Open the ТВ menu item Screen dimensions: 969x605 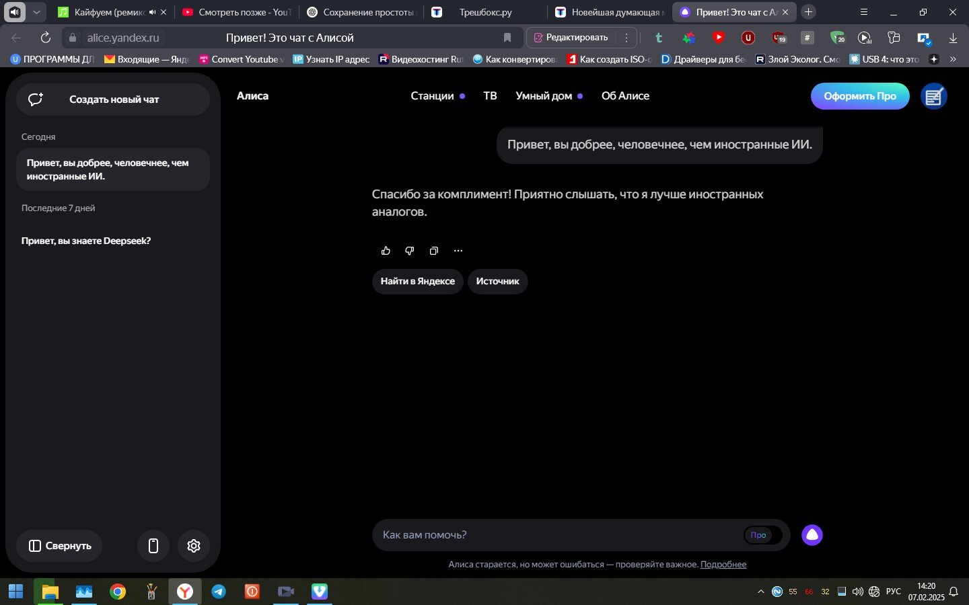(490, 96)
